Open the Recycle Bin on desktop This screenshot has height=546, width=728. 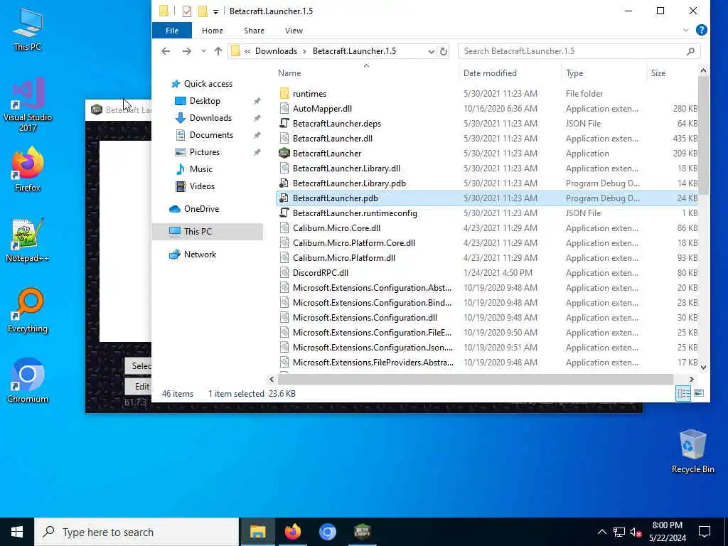692,451
